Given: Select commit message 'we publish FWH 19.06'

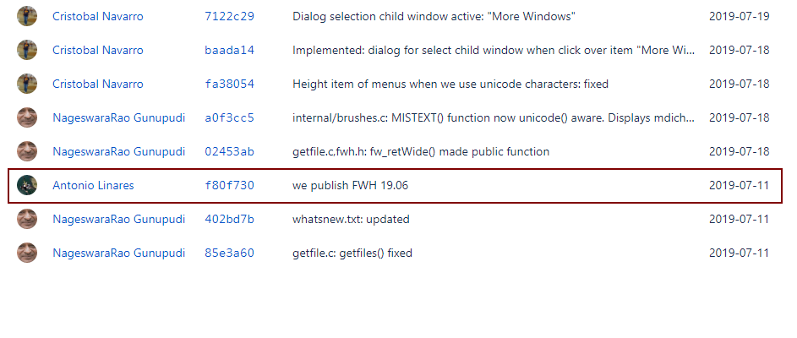Looking at the screenshot, I should click(x=350, y=186).
